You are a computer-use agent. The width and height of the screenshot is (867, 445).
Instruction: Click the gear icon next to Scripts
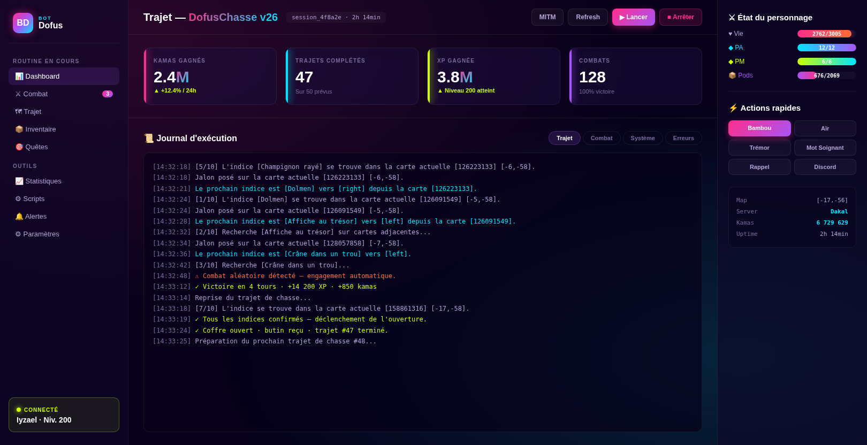pyautogui.click(x=18, y=198)
